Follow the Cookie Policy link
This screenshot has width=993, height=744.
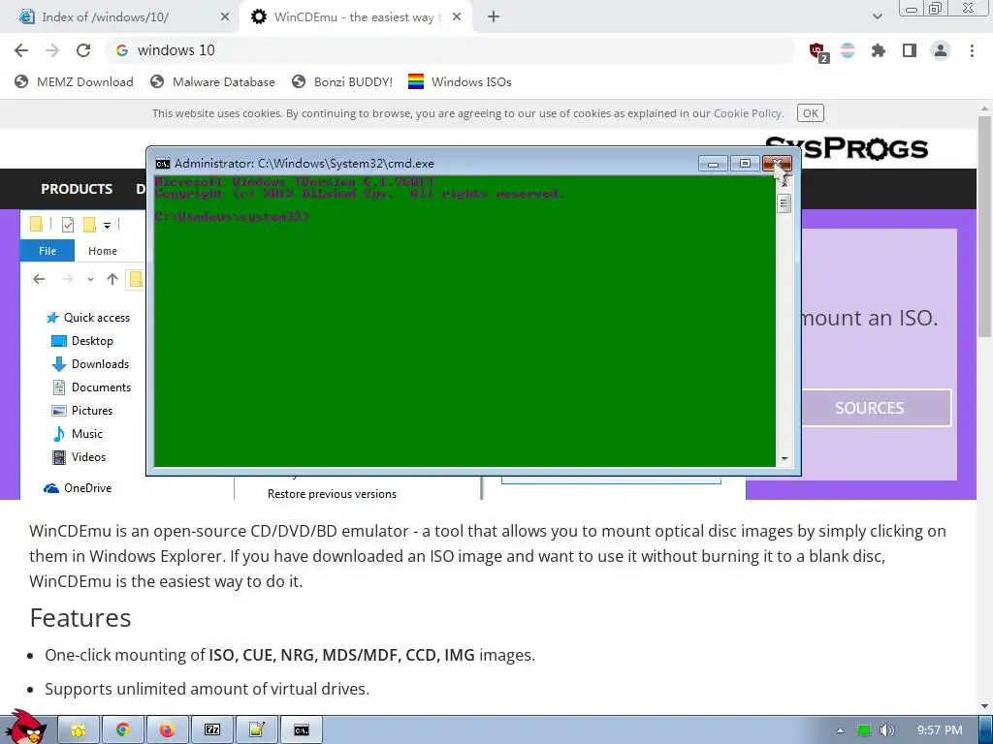coord(748,113)
